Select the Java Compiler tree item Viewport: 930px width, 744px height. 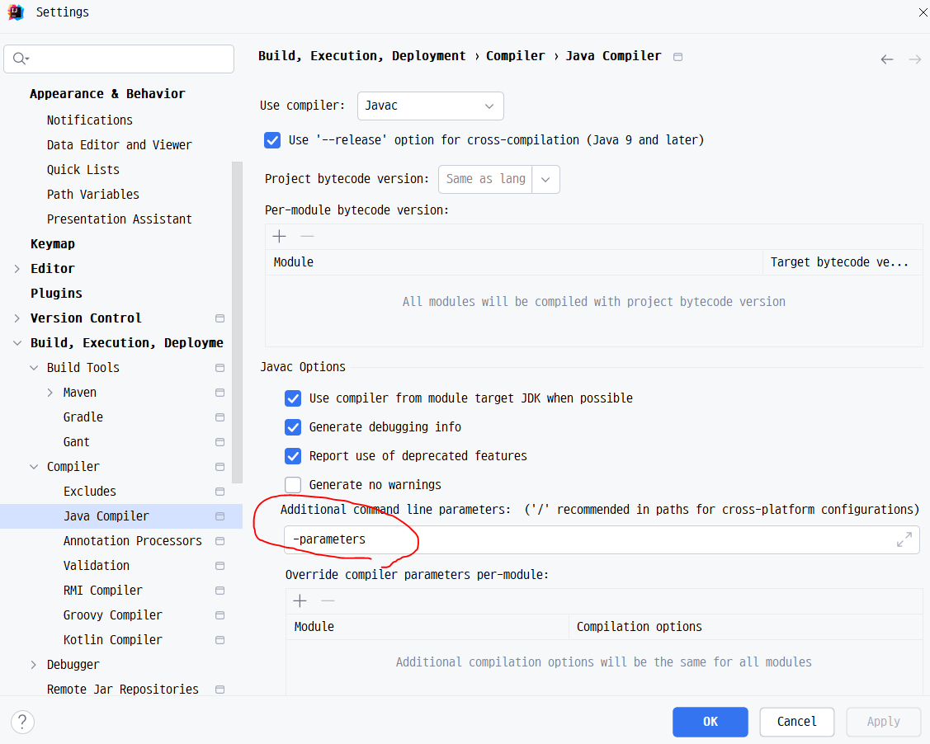pyautogui.click(x=121, y=516)
